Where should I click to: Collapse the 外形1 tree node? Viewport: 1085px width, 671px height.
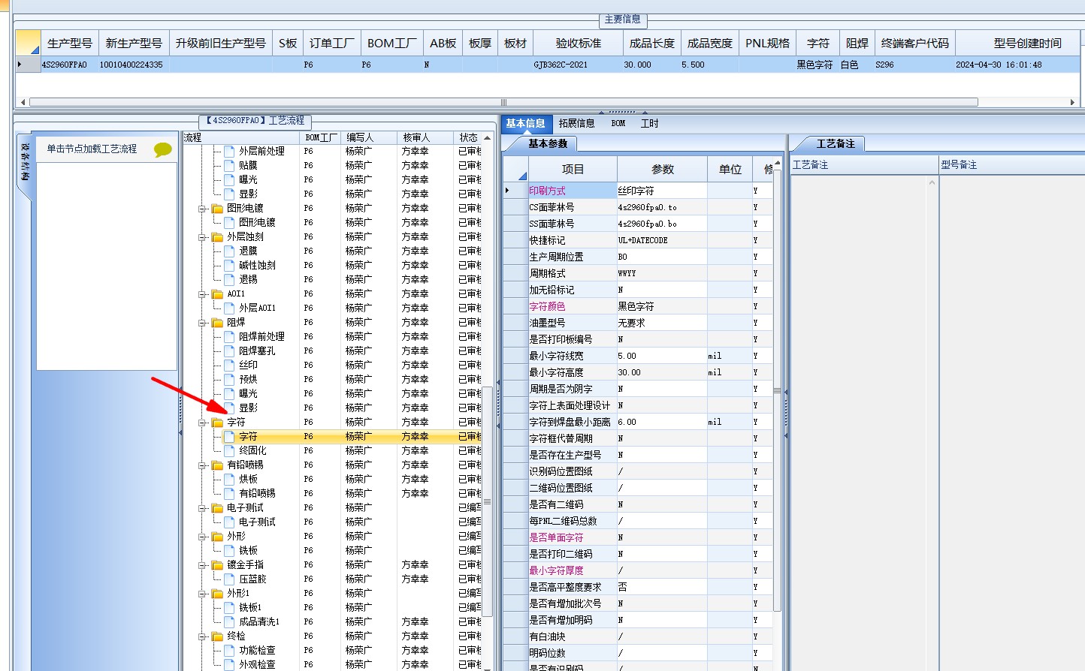click(x=202, y=594)
